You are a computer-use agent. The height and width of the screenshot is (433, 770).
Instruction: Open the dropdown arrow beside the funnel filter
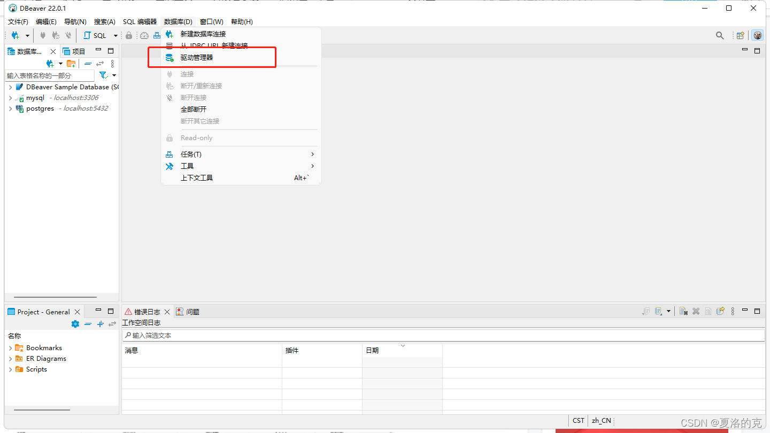pos(114,75)
